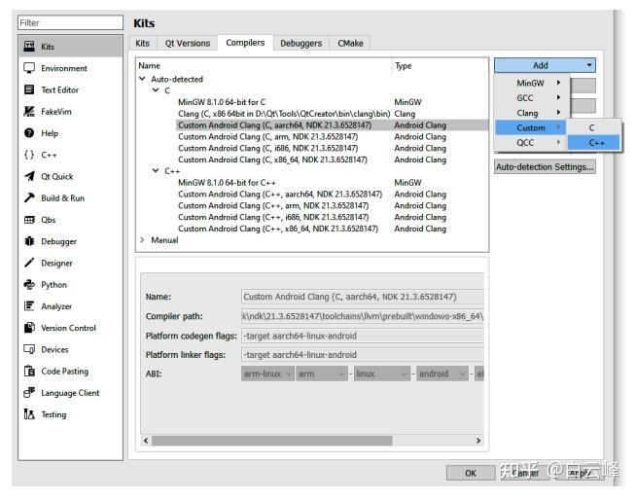Collapse the Auto-detected tree node
Viewport: 636px width, 498px height.
click(x=142, y=79)
